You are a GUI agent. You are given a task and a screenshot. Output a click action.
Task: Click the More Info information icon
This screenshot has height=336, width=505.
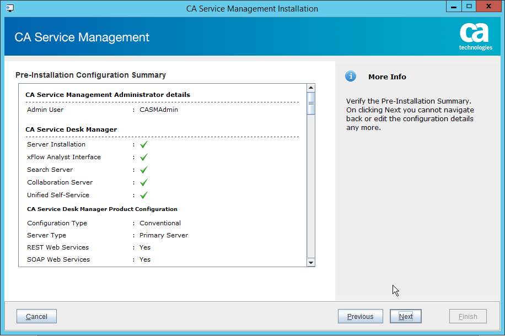click(351, 77)
